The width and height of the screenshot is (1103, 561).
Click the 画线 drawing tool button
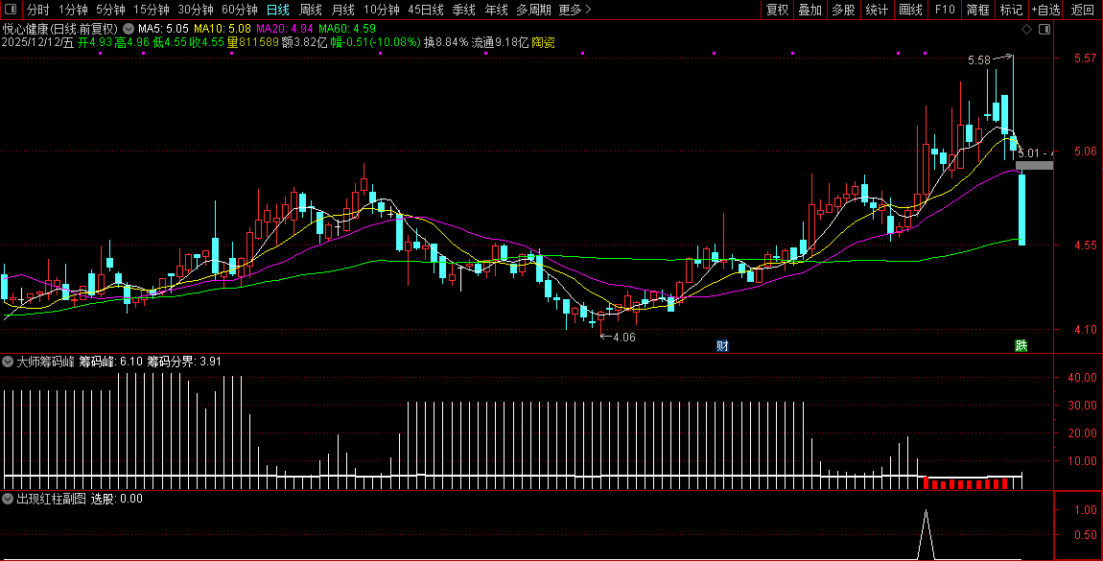click(x=910, y=10)
